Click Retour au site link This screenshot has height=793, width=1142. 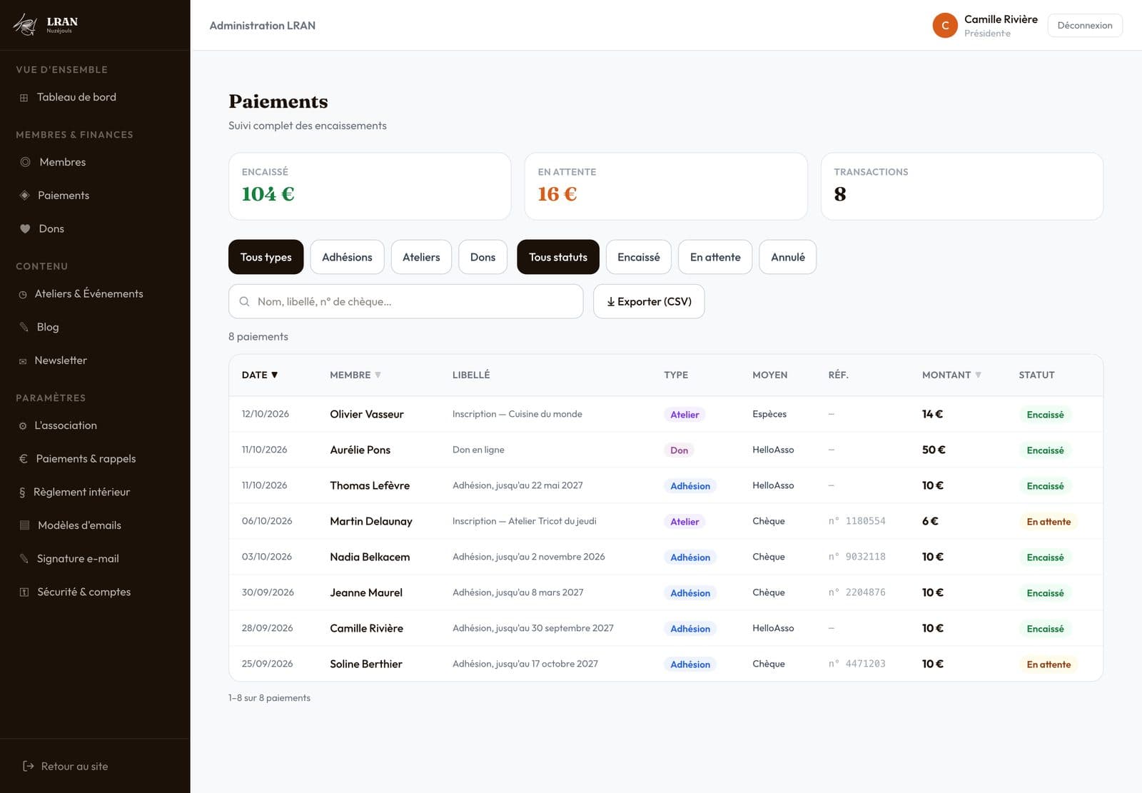[66, 766]
